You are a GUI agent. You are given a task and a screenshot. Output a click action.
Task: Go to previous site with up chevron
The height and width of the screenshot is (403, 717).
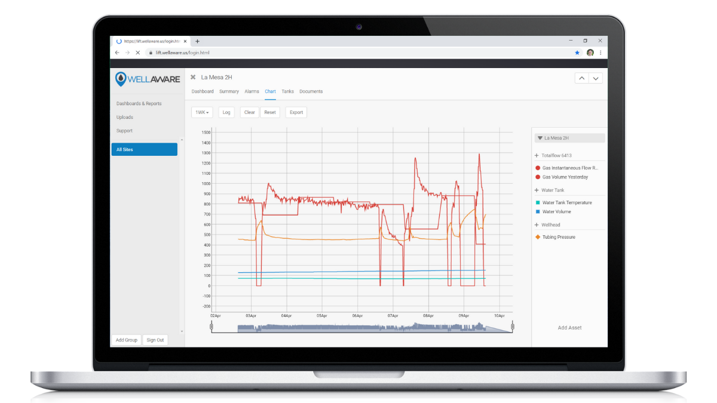tap(581, 78)
